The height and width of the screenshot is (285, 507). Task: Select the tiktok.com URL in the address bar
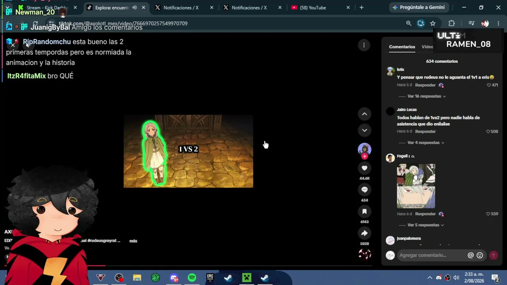(123, 23)
